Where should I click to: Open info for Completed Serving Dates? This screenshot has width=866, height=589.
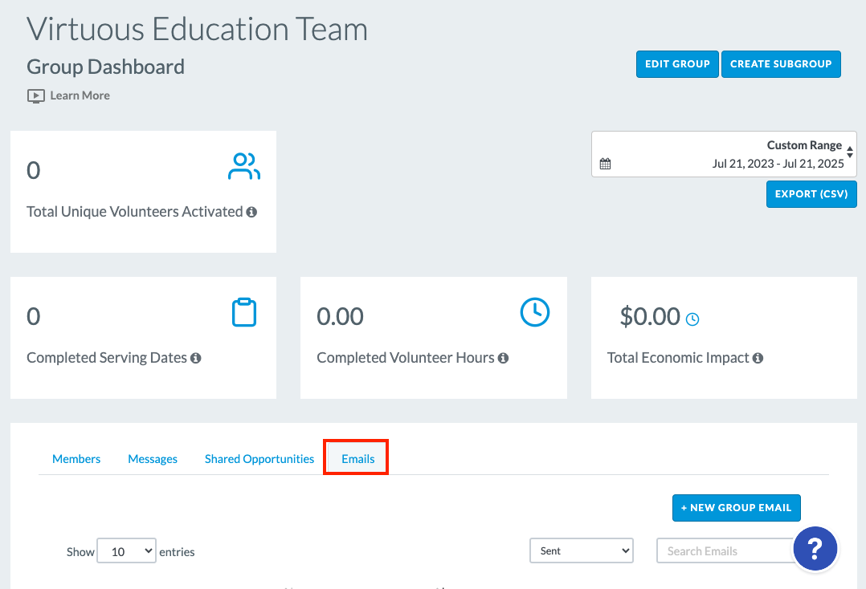(195, 358)
